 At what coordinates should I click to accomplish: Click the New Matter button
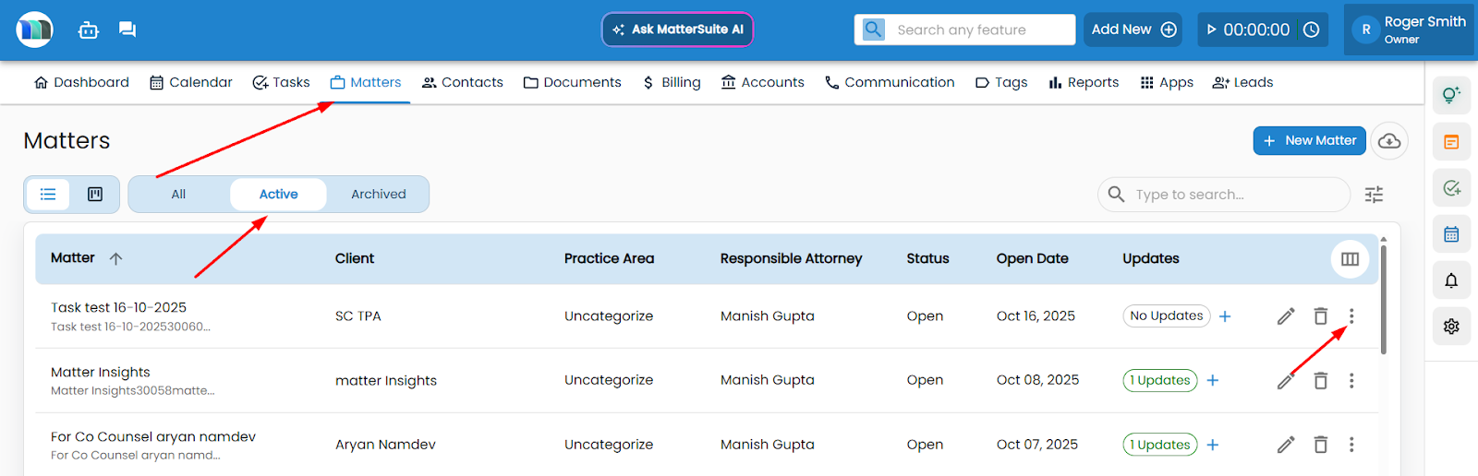pyautogui.click(x=1309, y=141)
